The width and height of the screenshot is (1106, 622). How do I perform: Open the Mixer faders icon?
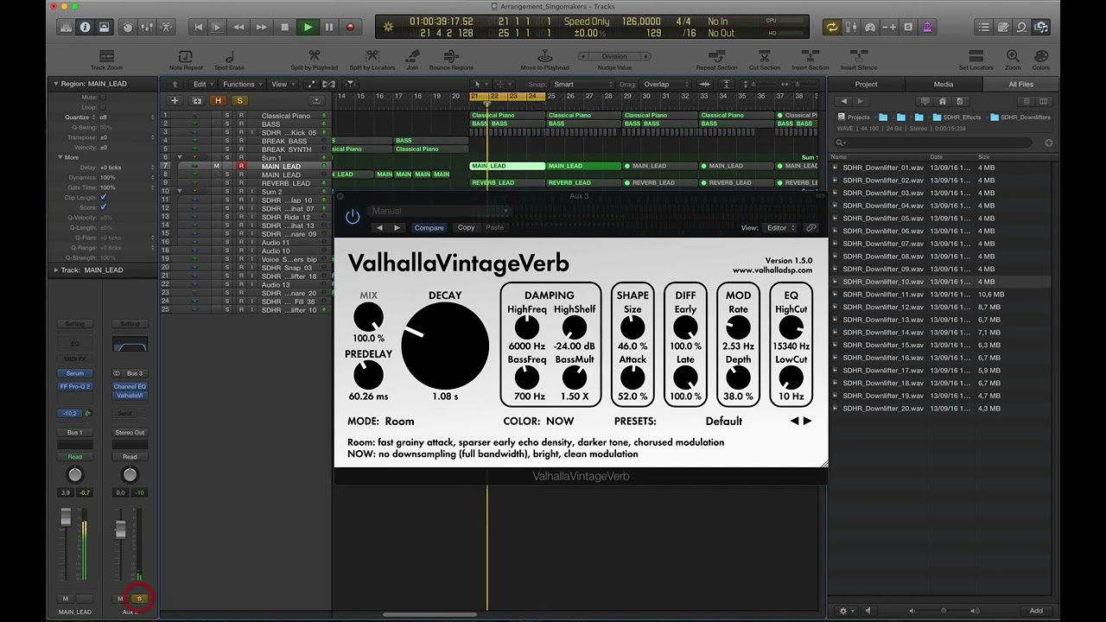click(147, 27)
